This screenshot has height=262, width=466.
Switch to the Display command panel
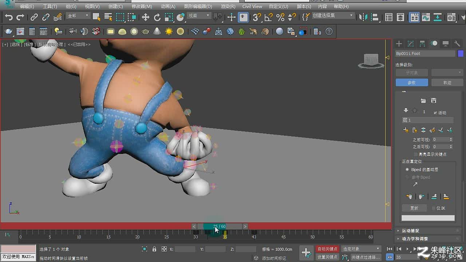click(446, 44)
